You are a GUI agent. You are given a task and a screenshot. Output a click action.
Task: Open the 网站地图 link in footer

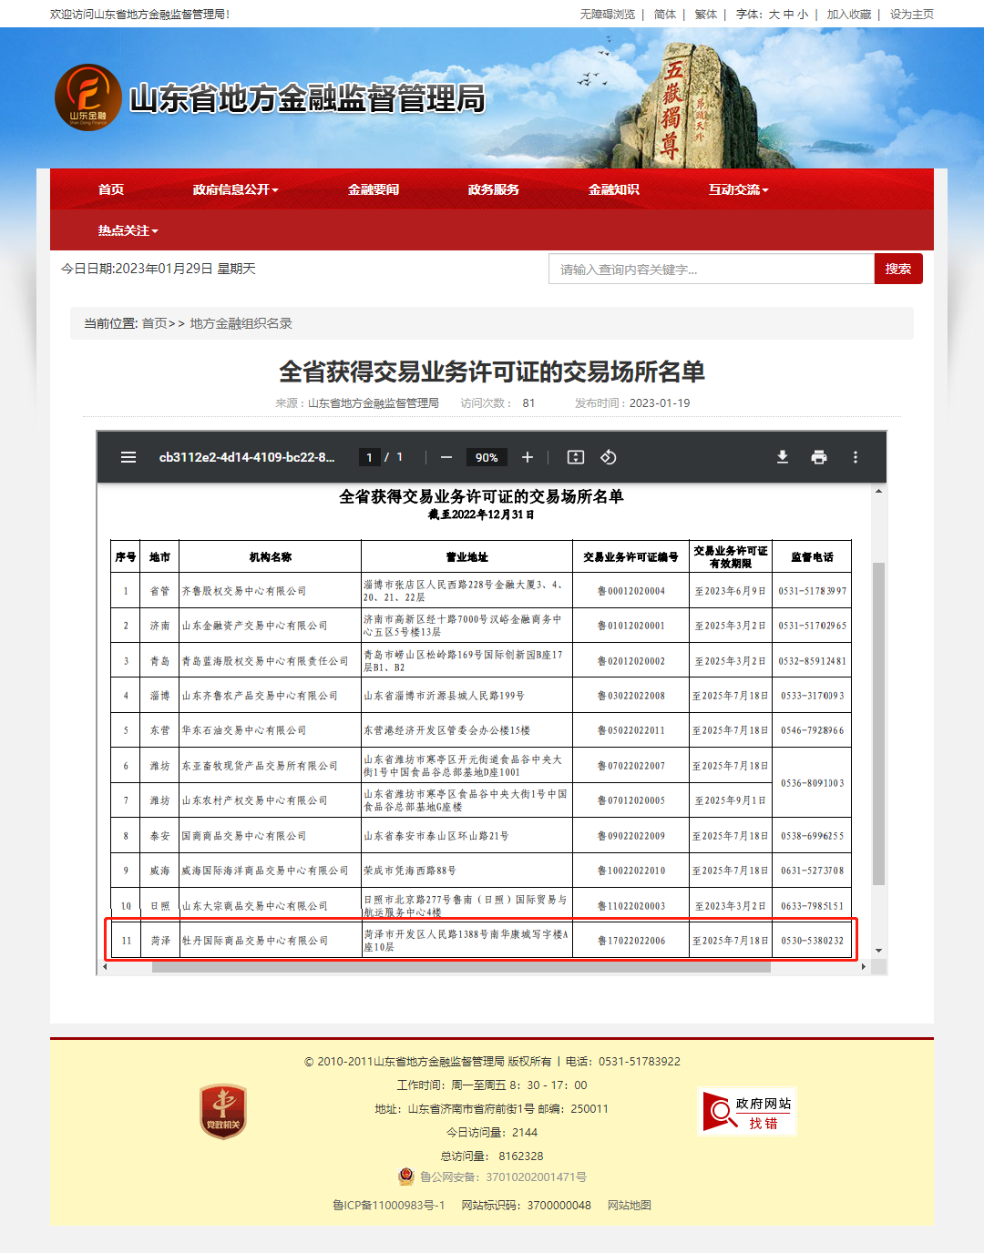(631, 1205)
